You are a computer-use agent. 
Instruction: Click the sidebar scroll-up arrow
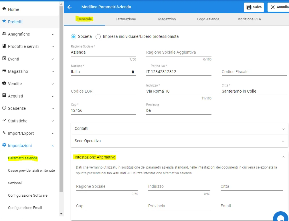pos(61,3)
